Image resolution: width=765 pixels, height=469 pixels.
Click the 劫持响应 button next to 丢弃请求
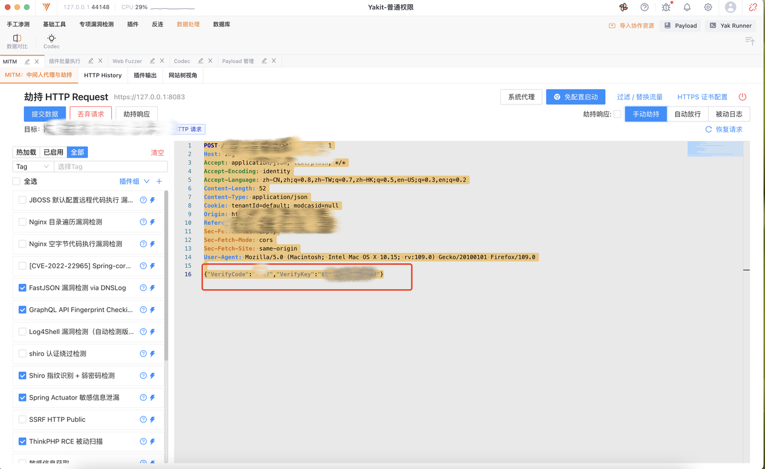[137, 114]
